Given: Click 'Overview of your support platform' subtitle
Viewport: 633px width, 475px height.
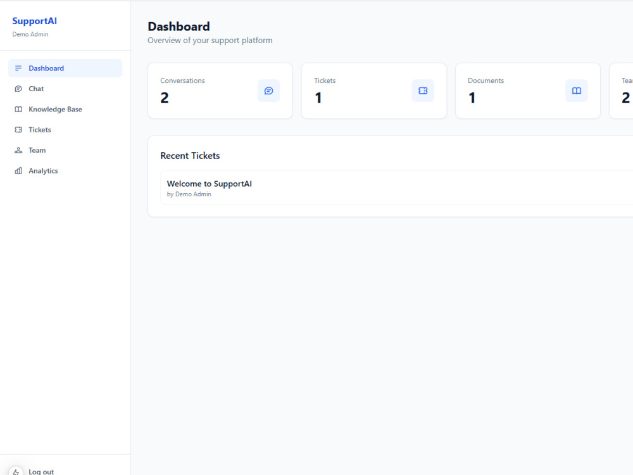Looking at the screenshot, I should coord(210,41).
